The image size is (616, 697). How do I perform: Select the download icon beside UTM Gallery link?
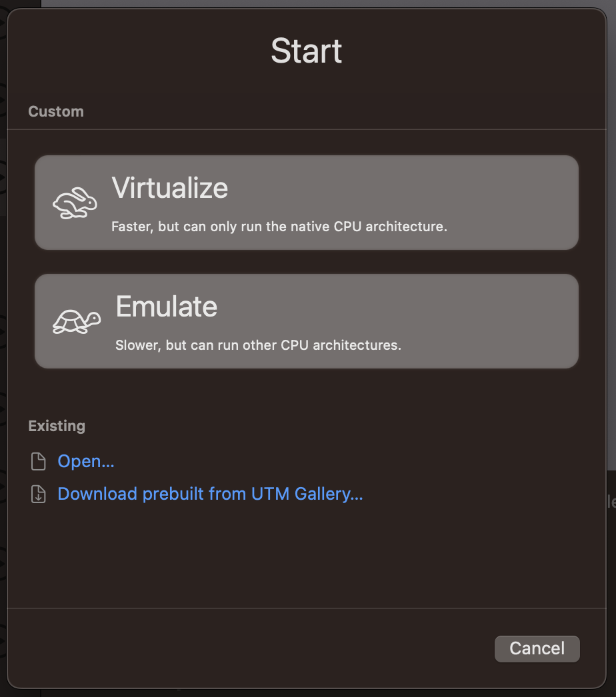(39, 494)
